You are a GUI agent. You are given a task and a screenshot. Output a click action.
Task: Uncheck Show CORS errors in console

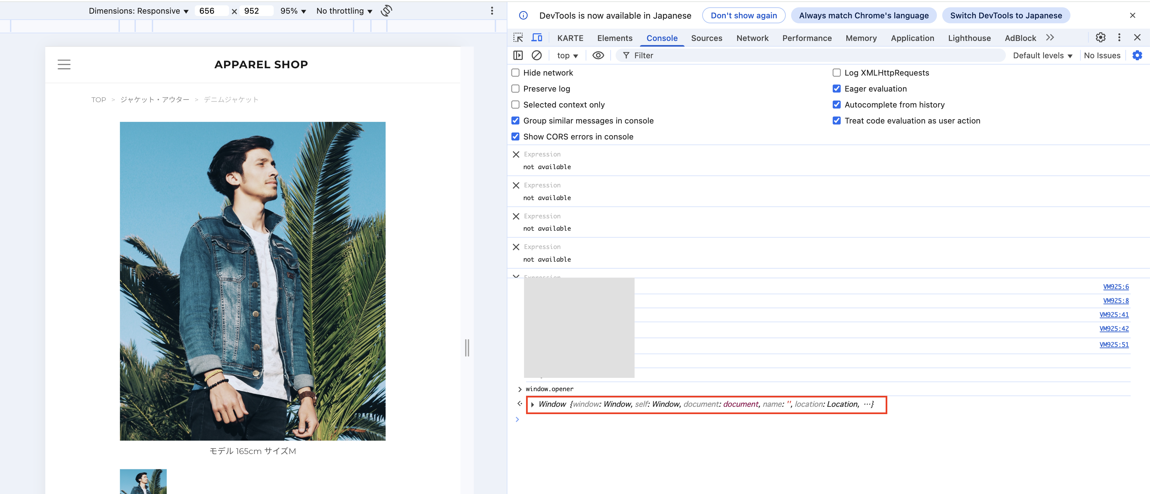[516, 137]
